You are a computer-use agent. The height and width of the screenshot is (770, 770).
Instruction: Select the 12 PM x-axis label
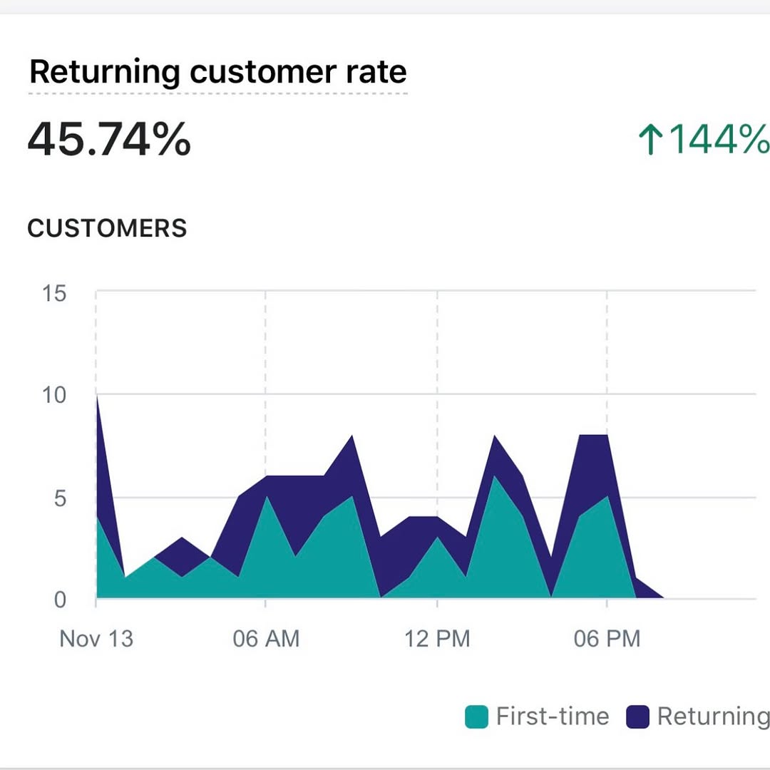pos(437,638)
